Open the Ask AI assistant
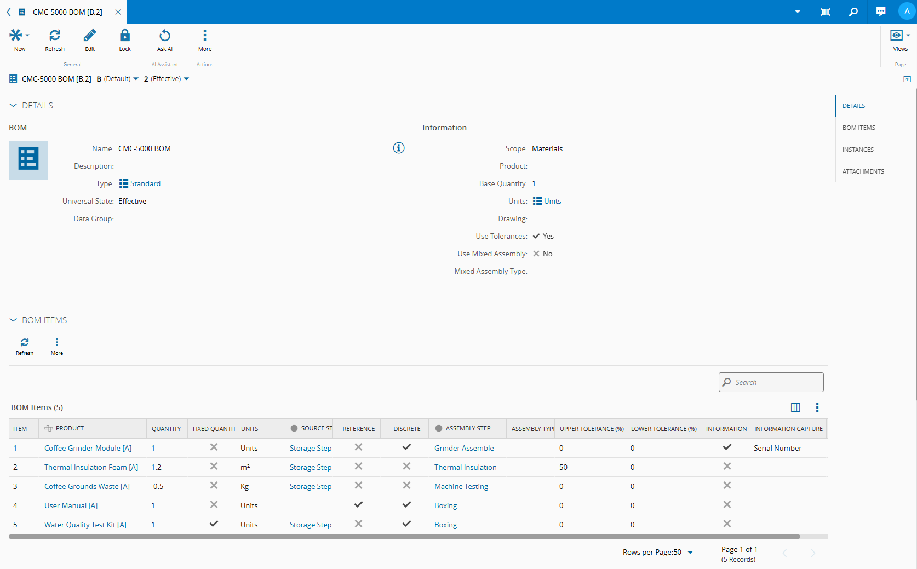 pos(164,36)
